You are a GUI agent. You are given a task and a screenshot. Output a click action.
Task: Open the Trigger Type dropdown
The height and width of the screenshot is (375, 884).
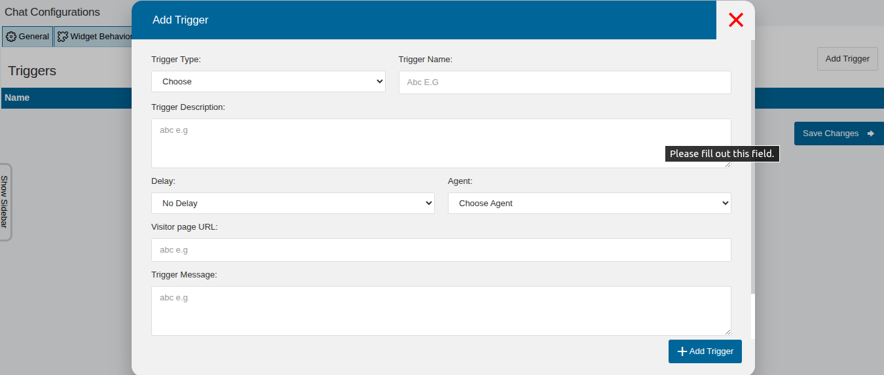(x=268, y=82)
